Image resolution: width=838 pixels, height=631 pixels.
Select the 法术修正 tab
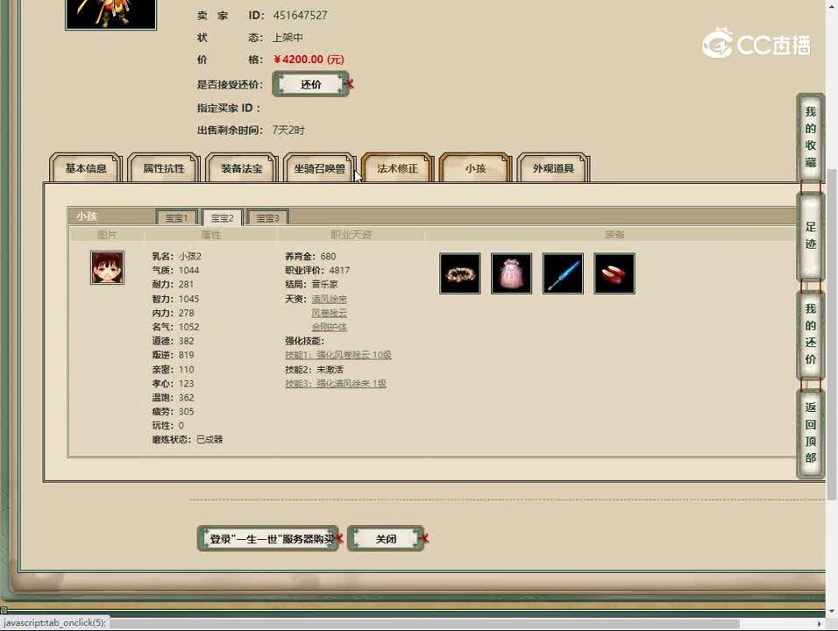pyautogui.click(x=396, y=167)
